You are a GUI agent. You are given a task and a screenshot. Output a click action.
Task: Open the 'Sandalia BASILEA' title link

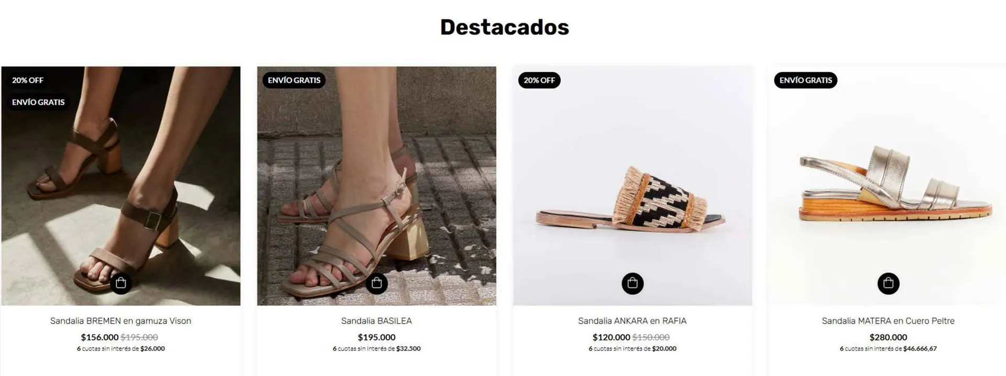click(377, 321)
